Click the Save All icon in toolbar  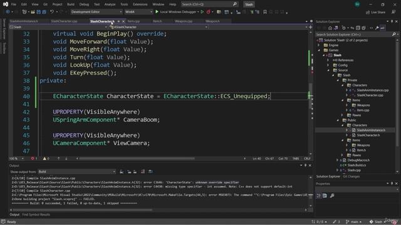(x=44, y=12)
